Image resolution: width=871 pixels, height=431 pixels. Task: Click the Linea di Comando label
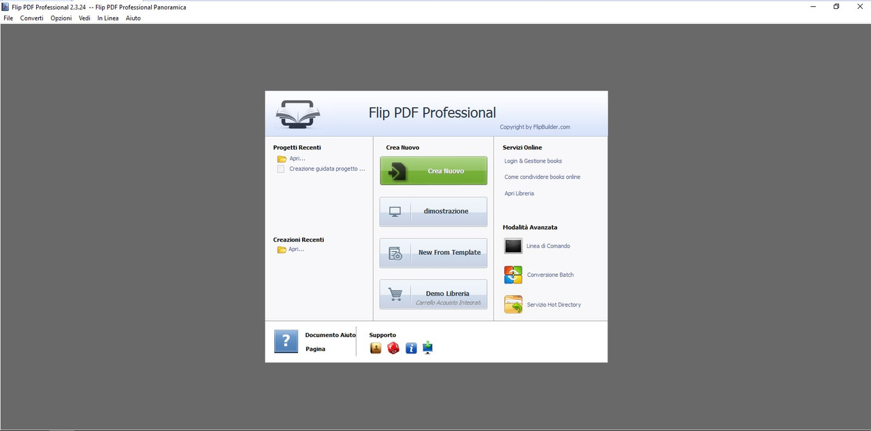click(548, 246)
